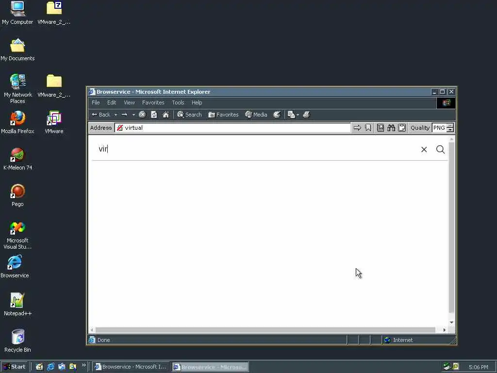The image size is (497, 373).
Task: Decrease Quality with the spinner down arrow
Action: [x=450, y=130]
